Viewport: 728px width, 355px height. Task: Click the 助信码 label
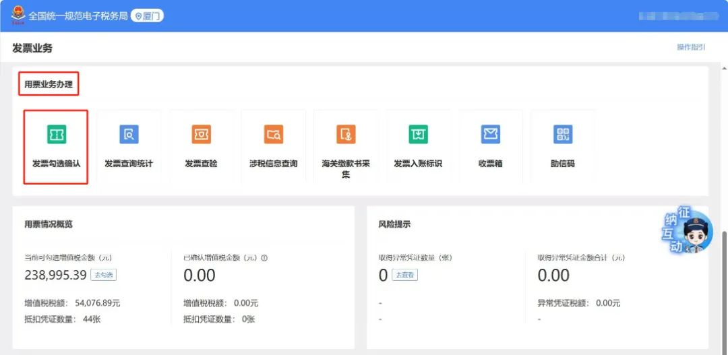click(x=563, y=164)
